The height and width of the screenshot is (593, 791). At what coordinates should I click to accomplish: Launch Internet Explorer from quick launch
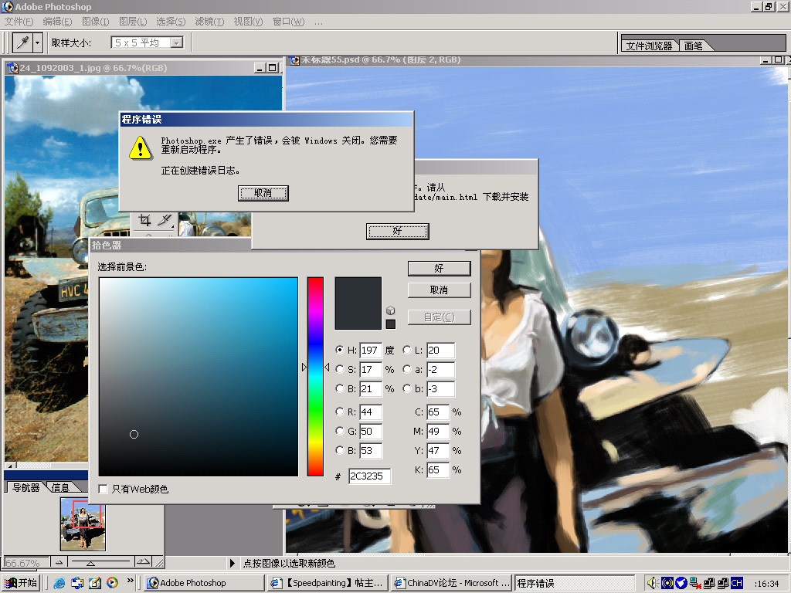click(x=59, y=583)
